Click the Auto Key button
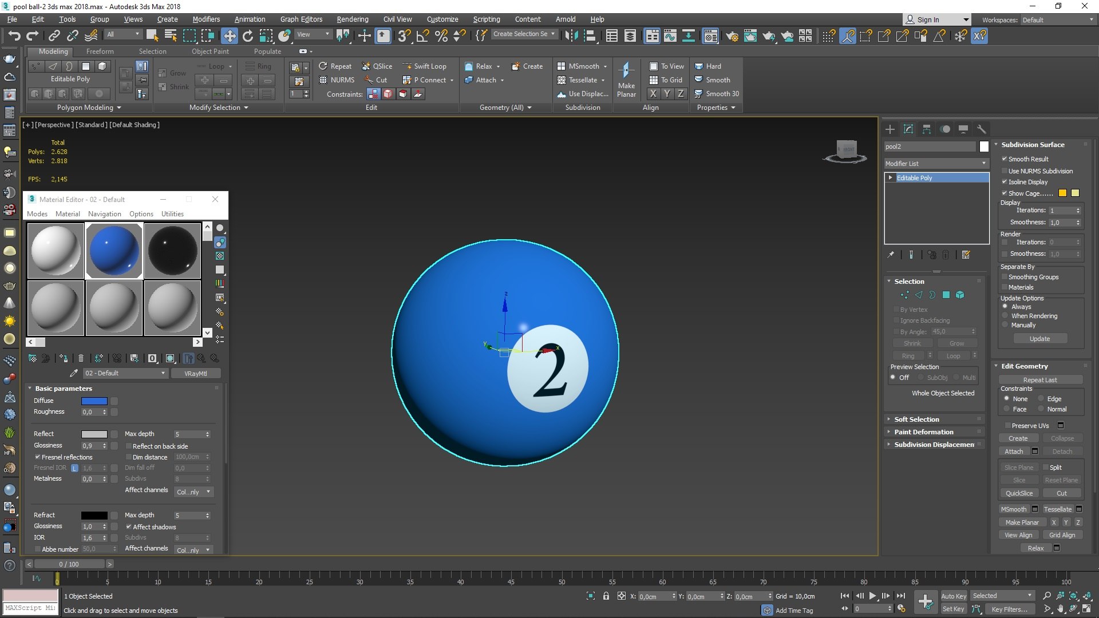The image size is (1099, 618). pos(954,596)
